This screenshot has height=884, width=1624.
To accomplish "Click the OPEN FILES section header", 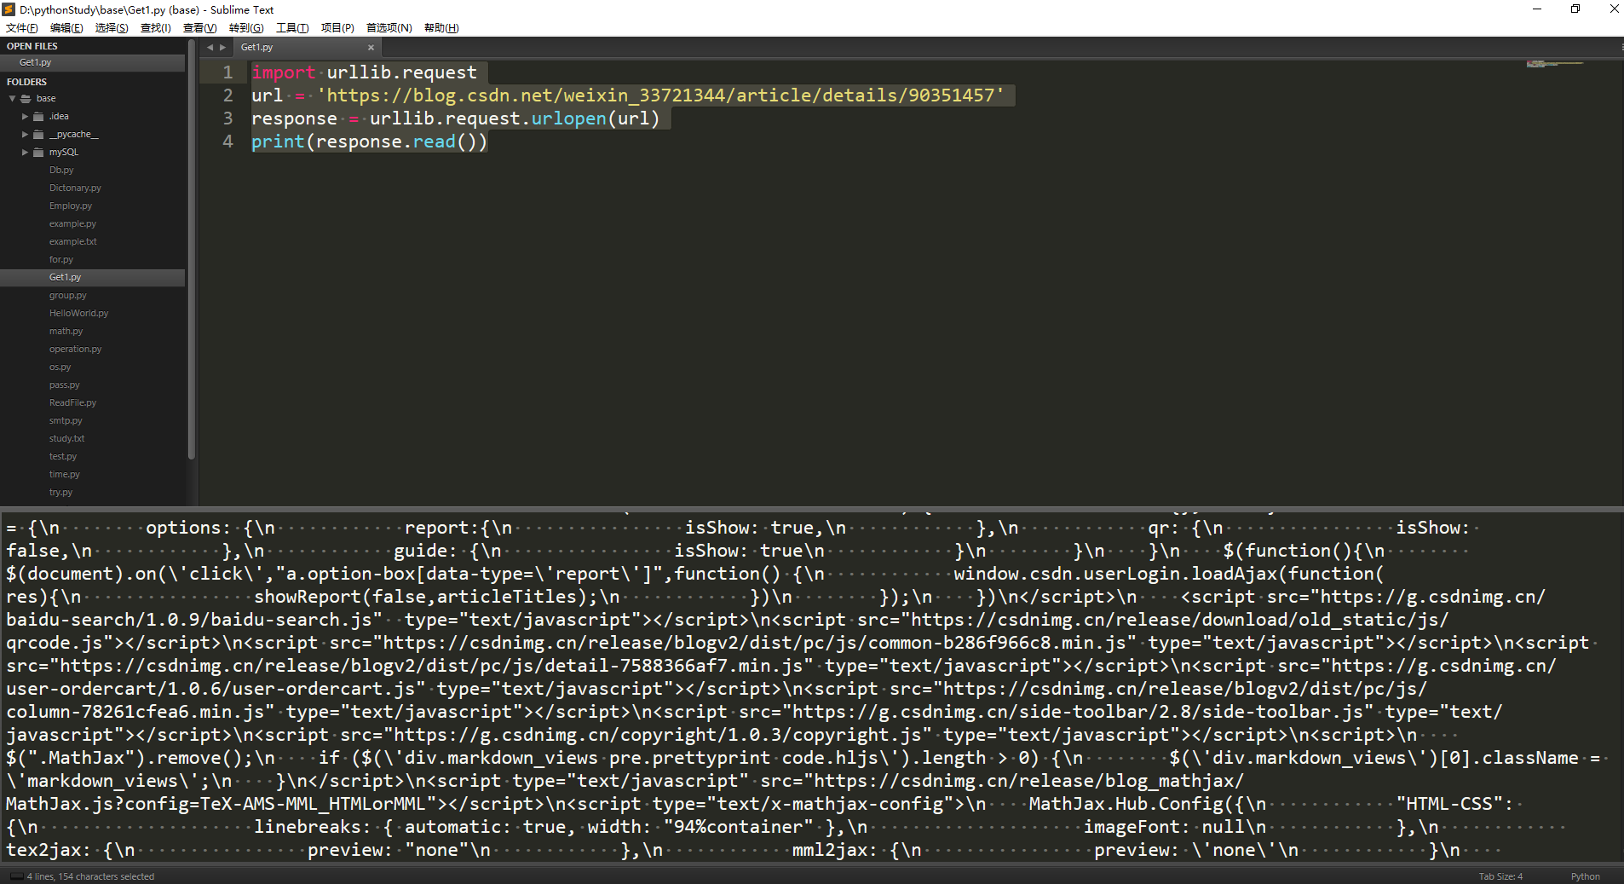I will tap(32, 45).
